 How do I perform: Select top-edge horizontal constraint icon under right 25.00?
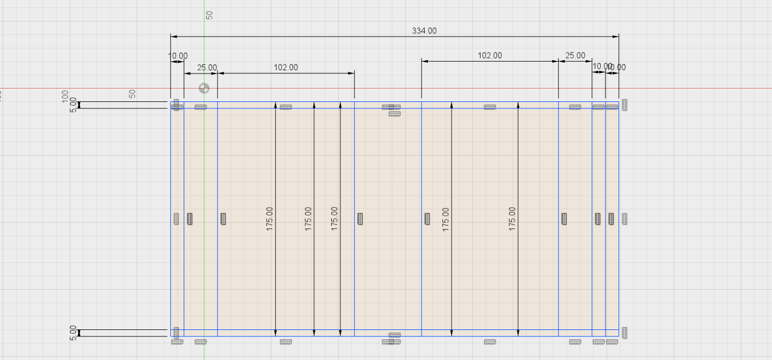576,107
